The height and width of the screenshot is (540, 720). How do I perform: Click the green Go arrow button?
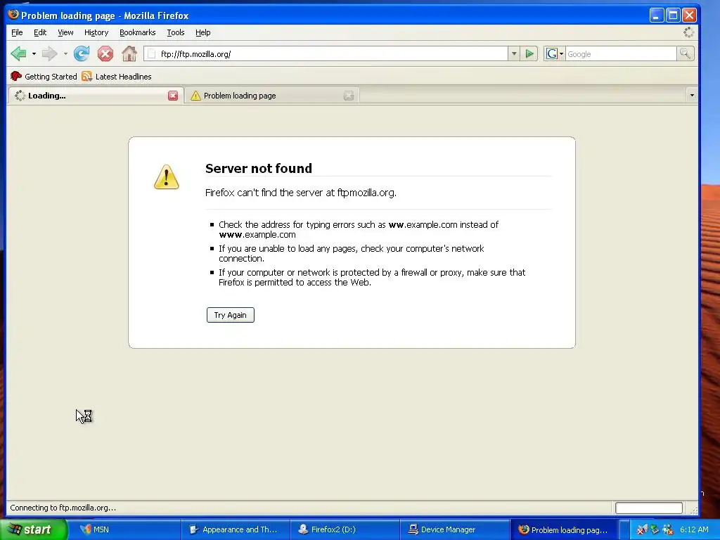[529, 53]
